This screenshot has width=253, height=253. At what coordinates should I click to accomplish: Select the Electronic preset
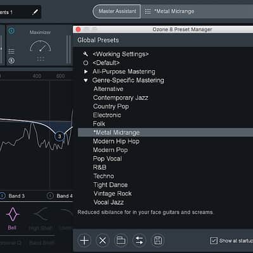pos(107,115)
